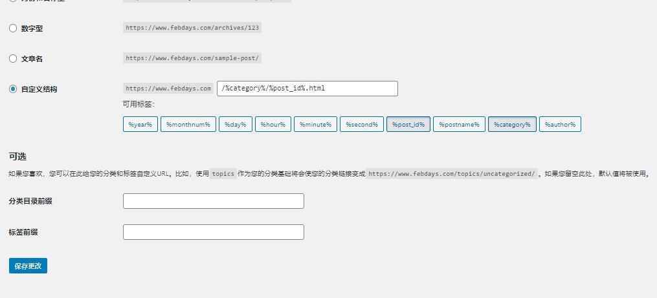Add the %second% tag
The width and height of the screenshot is (657, 298).
(362, 124)
